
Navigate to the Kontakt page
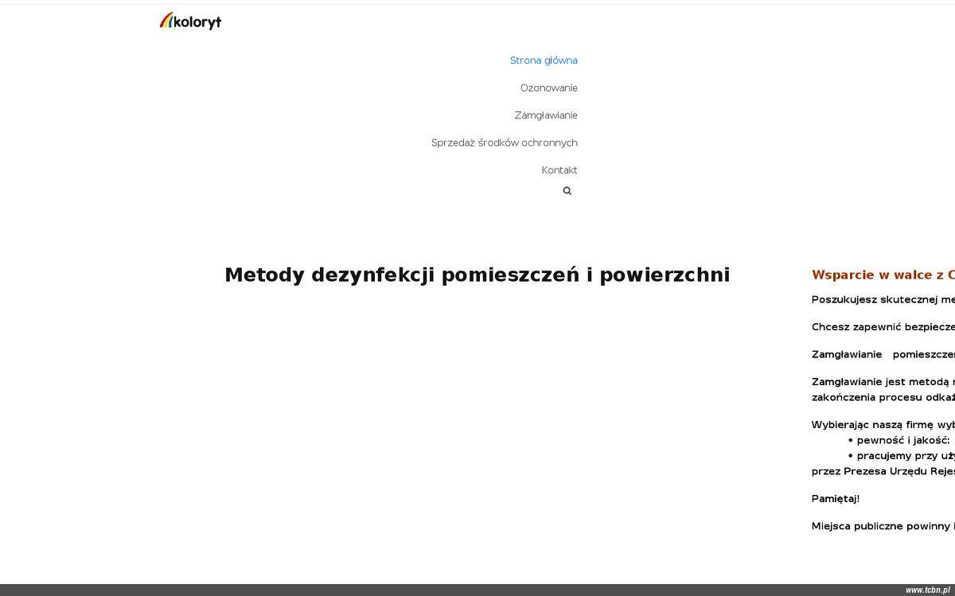[559, 170]
